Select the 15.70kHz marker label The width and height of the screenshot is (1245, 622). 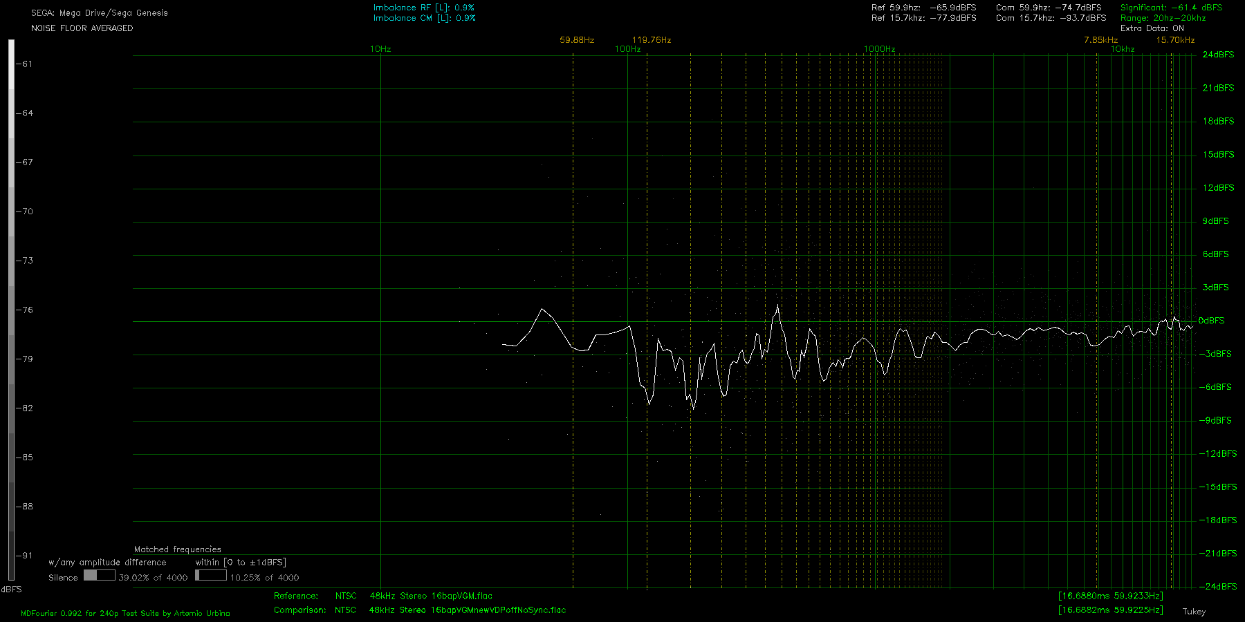tap(1175, 40)
